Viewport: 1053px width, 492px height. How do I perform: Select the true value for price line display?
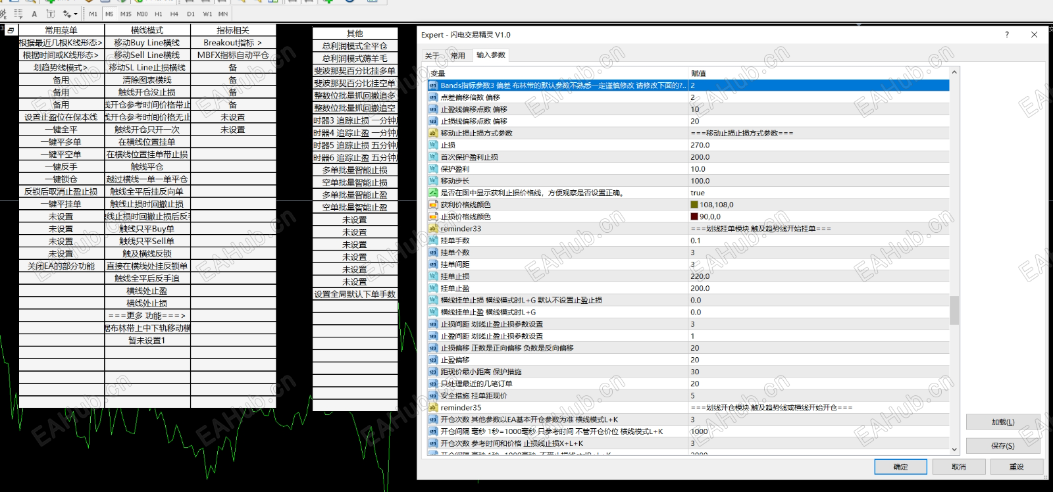coord(819,193)
